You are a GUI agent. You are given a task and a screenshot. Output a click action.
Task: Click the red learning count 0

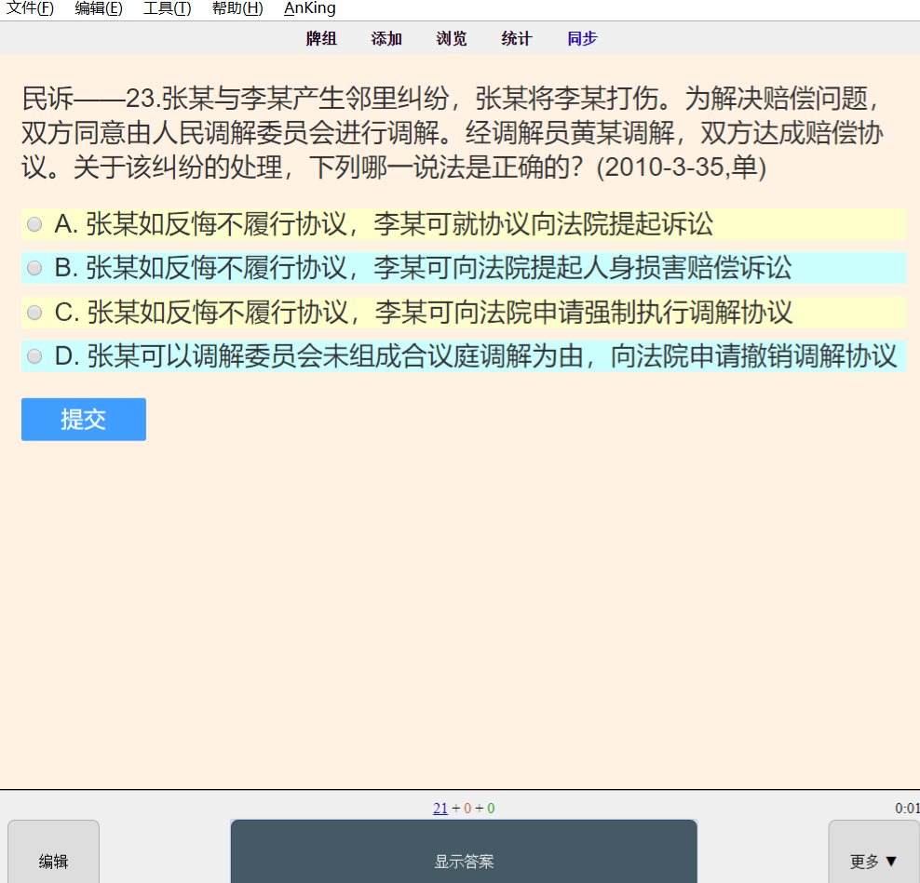pos(467,809)
